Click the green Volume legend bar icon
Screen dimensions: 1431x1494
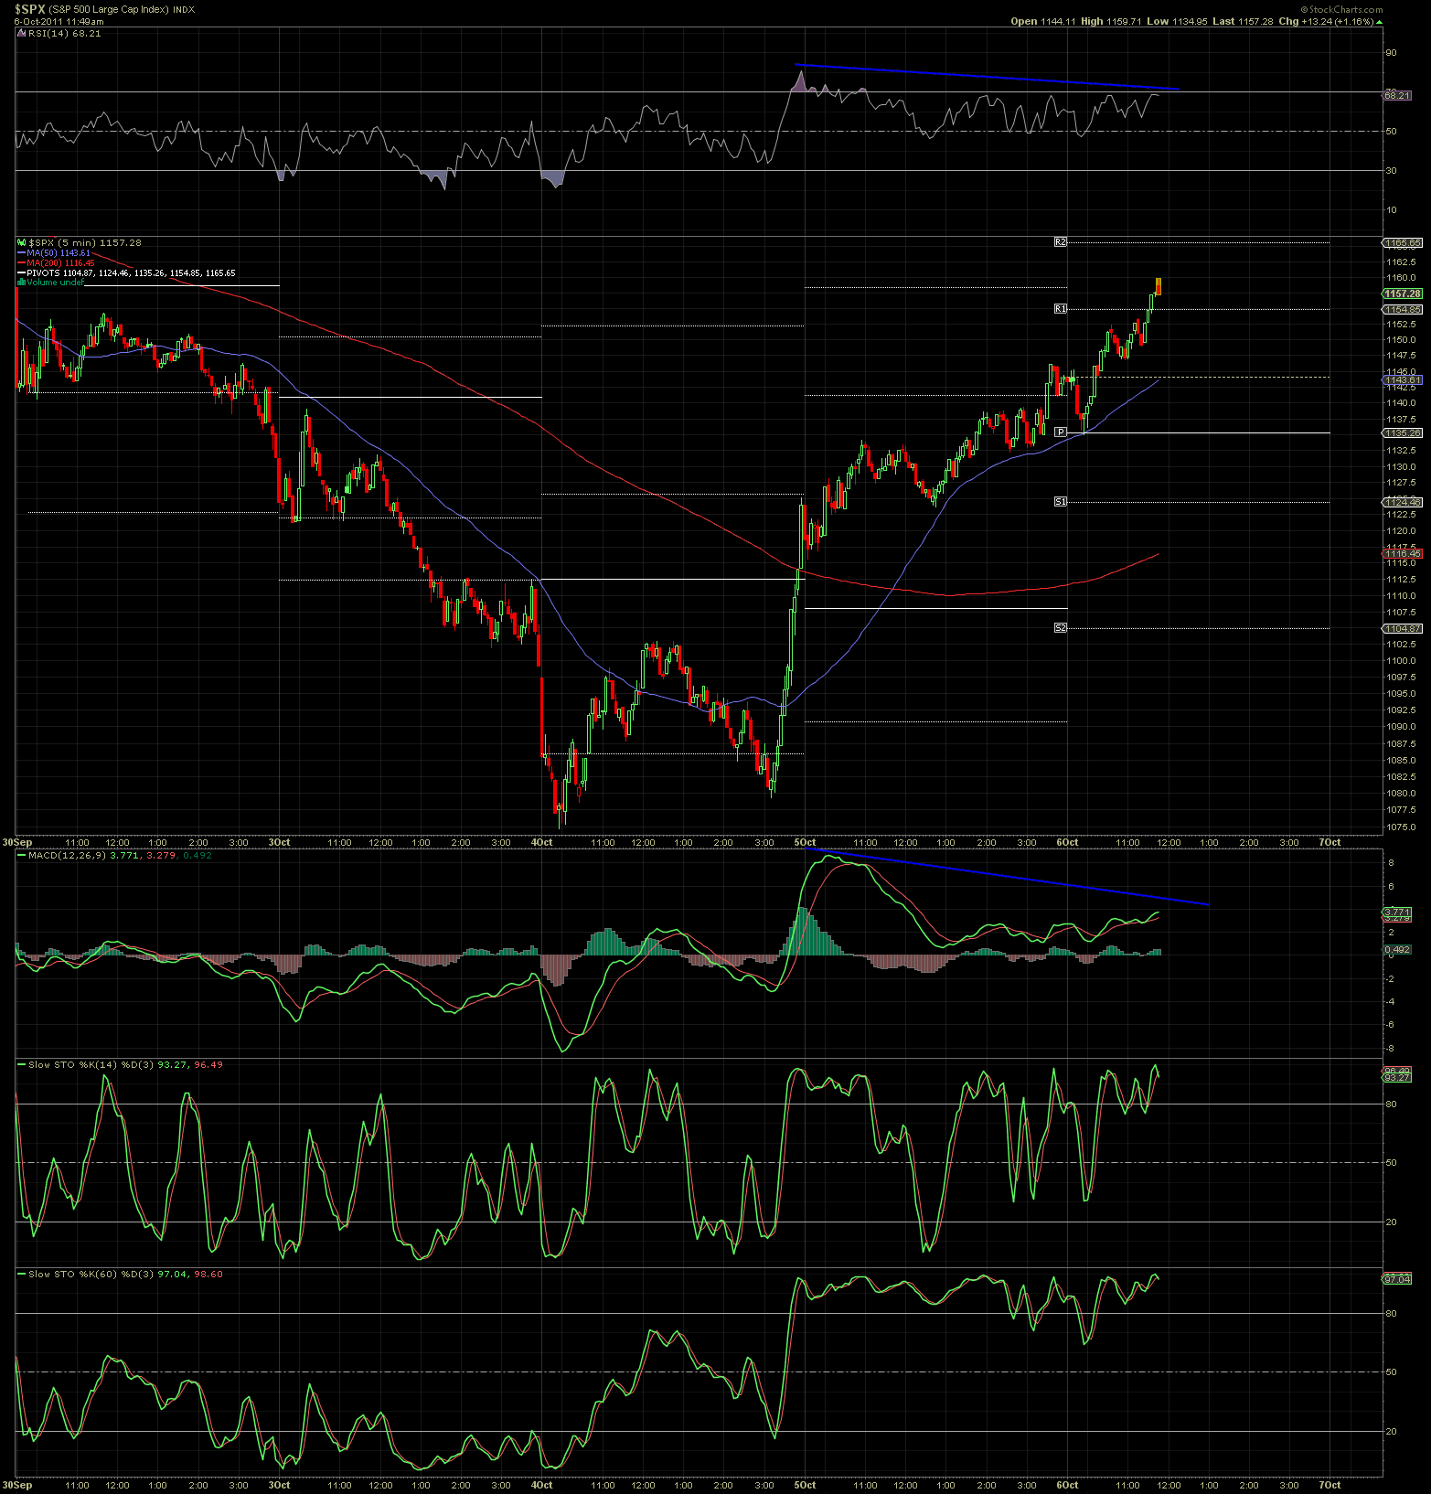[20, 283]
